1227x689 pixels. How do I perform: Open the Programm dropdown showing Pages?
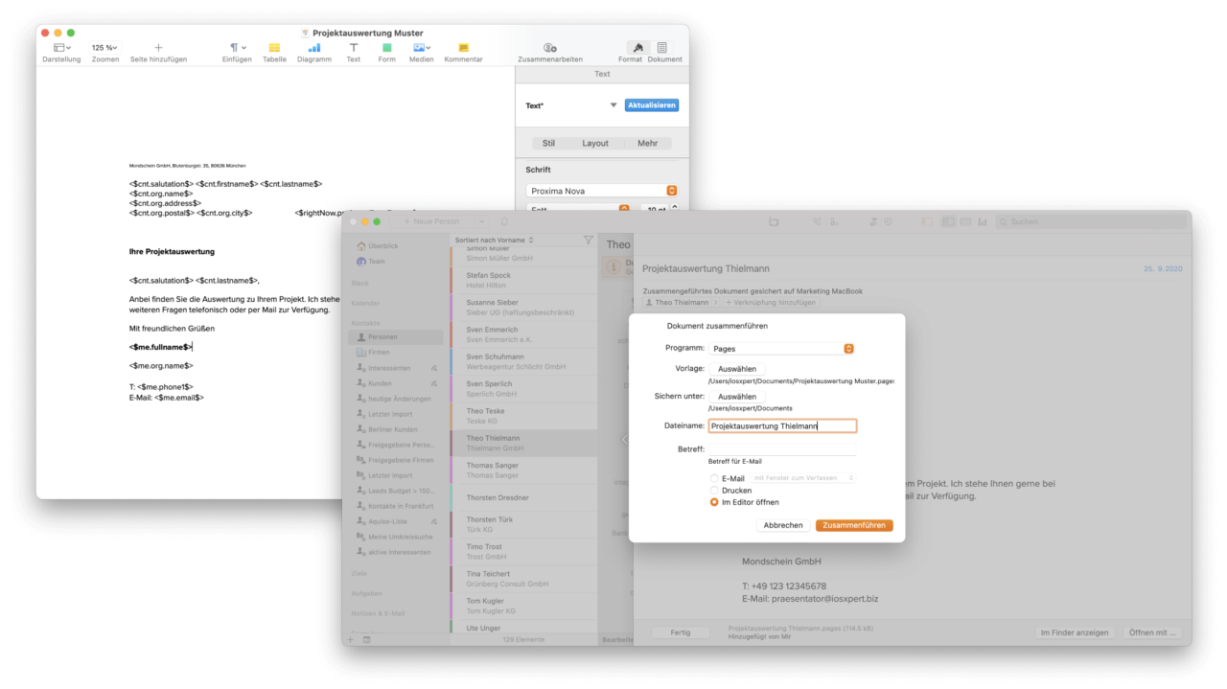[781, 348]
